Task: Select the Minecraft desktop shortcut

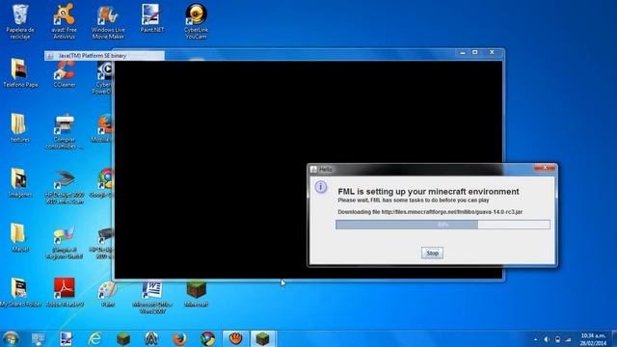Action: [x=196, y=293]
